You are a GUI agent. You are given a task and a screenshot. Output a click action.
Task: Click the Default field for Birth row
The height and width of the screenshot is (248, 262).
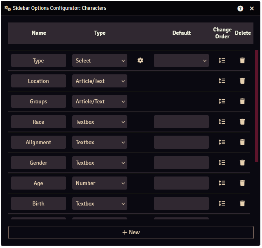(181, 203)
